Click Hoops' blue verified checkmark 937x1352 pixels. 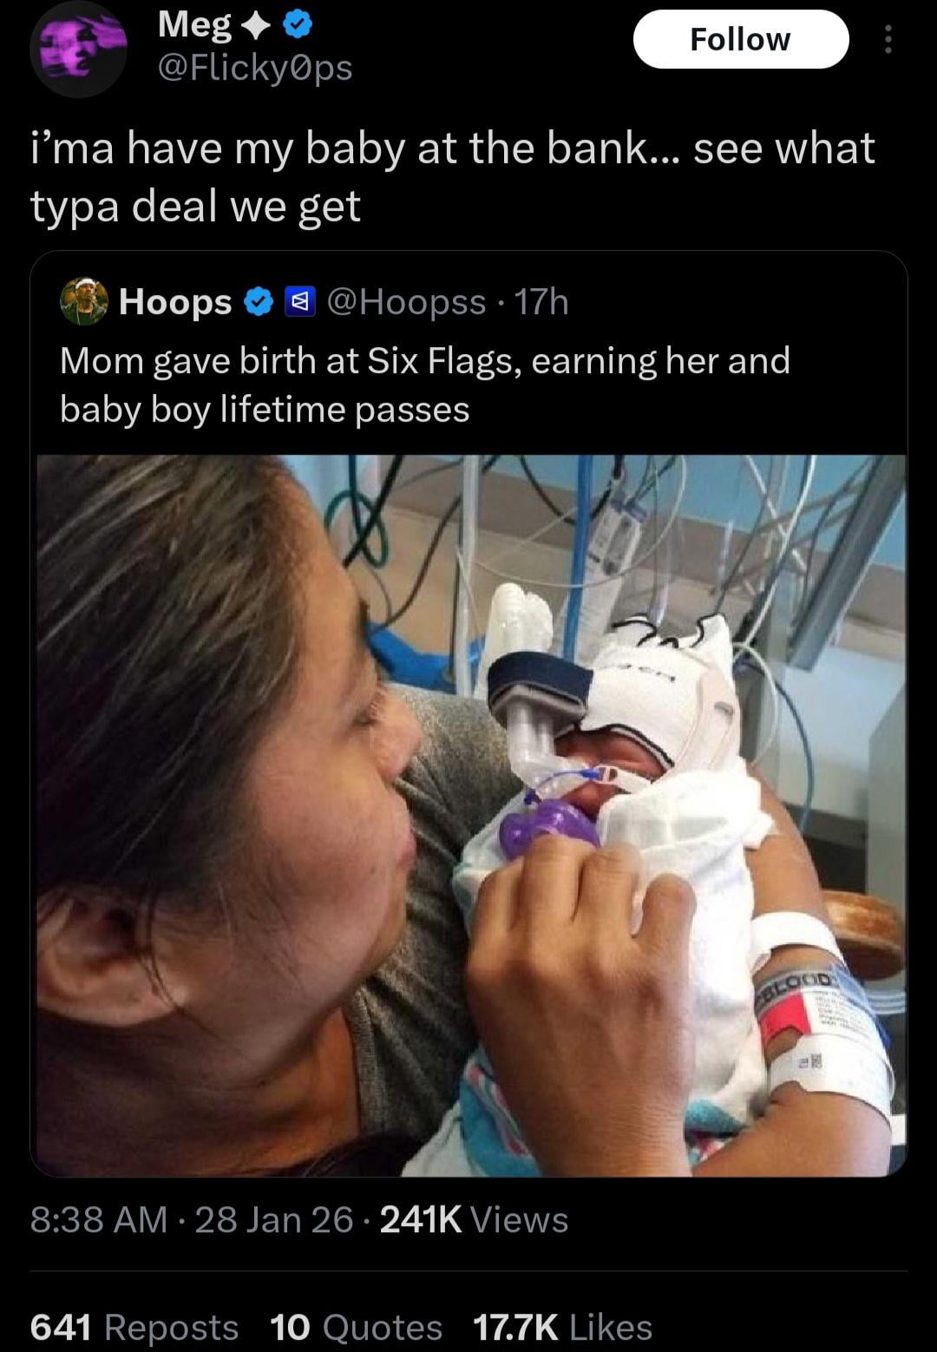pyautogui.click(x=258, y=302)
